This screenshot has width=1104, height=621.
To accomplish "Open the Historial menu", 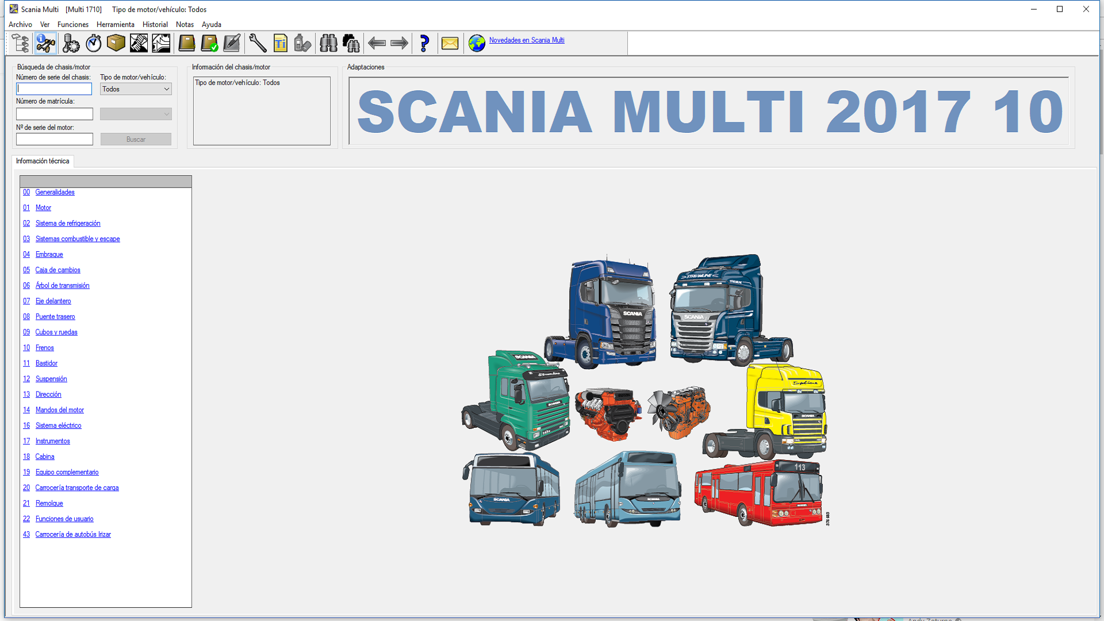I will pos(155,24).
